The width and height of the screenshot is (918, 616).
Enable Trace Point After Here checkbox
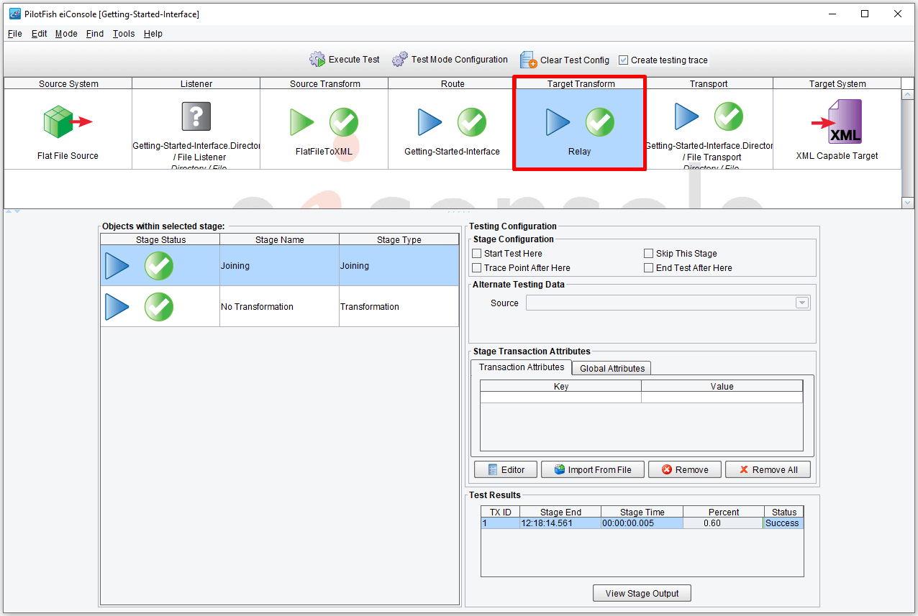(477, 268)
